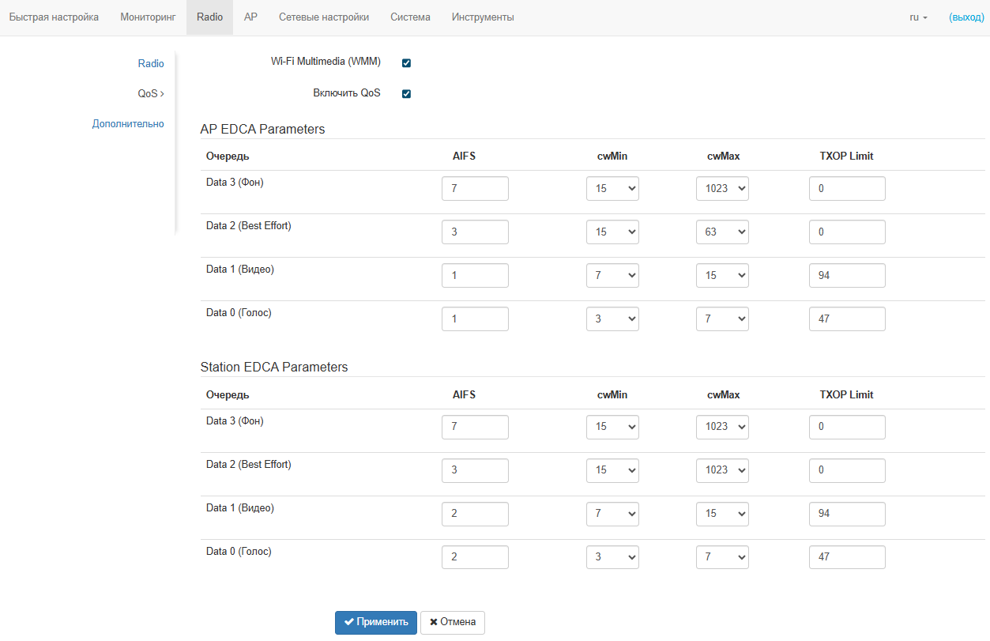This screenshot has height=641, width=990.
Task: Select the Radio sidebar link
Action: point(151,64)
